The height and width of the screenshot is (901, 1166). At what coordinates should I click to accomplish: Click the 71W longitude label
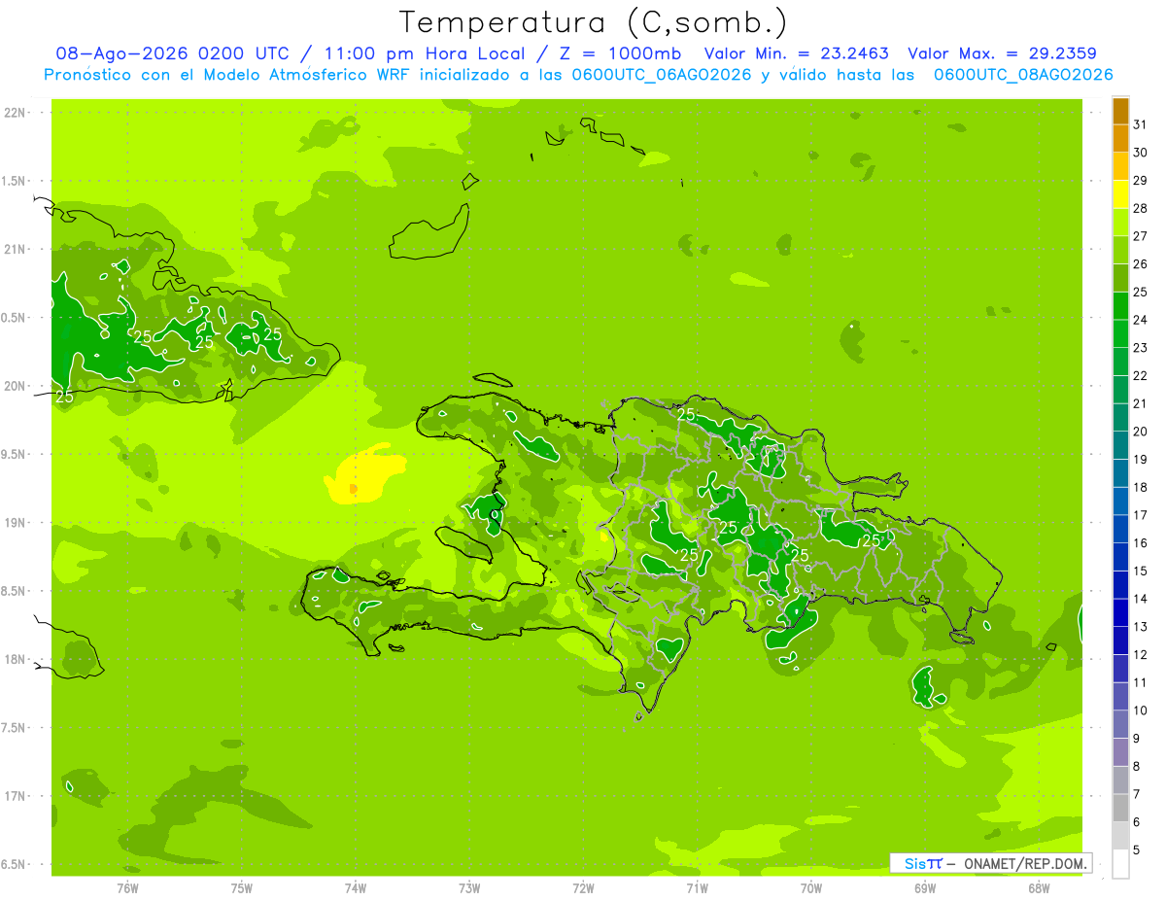coord(697,888)
